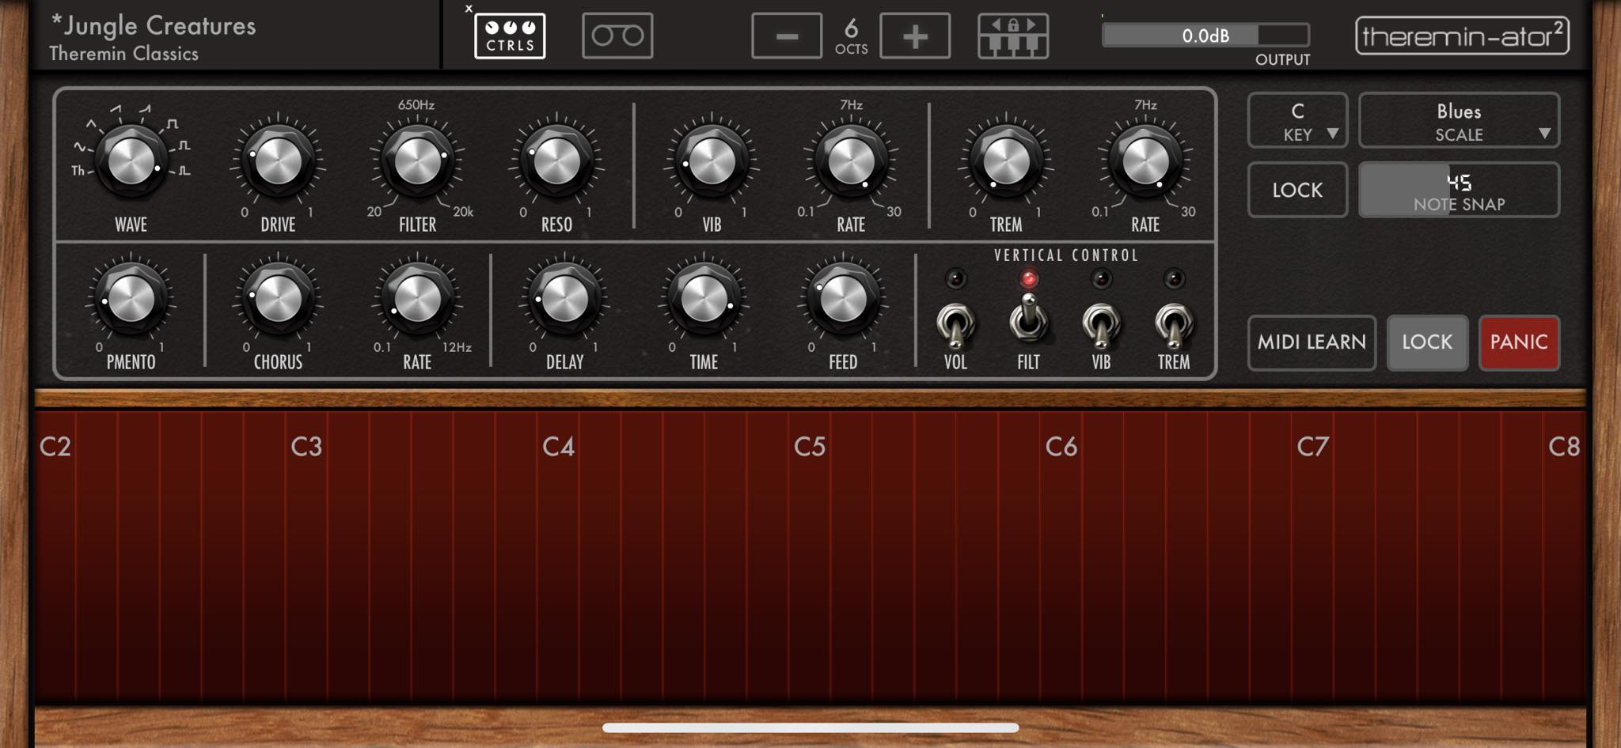Click the FILTER cutoff knob
Viewport: 1621px width, 748px height.
coord(417,161)
